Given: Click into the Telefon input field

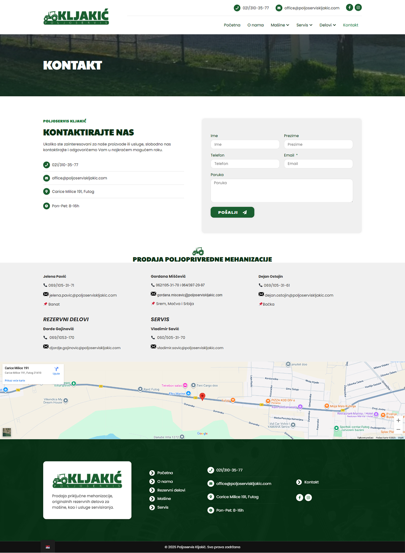Looking at the screenshot, I should (x=245, y=164).
